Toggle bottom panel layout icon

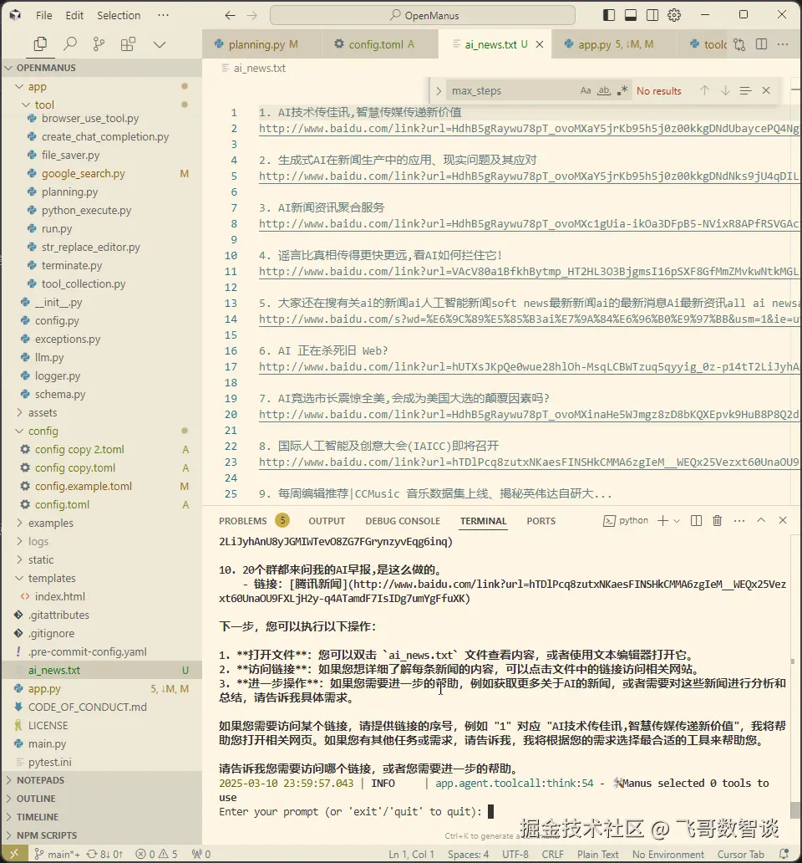point(631,15)
